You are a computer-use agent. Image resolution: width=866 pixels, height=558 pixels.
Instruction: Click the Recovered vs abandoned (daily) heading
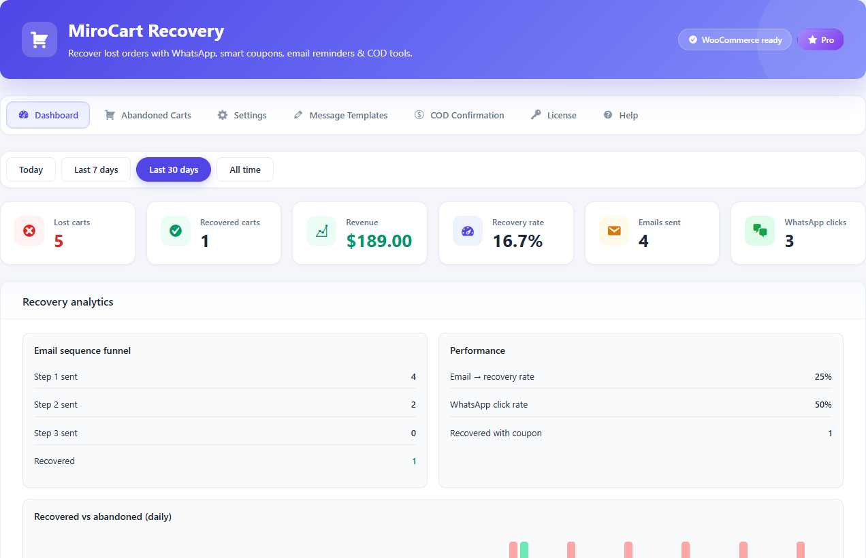tap(103, 516)
